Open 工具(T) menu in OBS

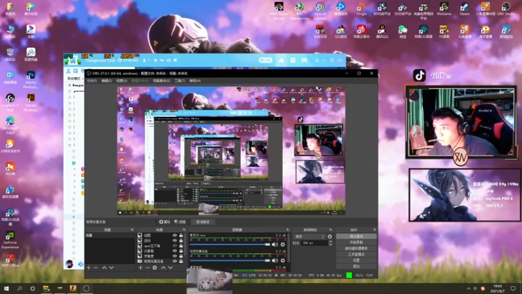pyautogui.click(x=180, y=80)
